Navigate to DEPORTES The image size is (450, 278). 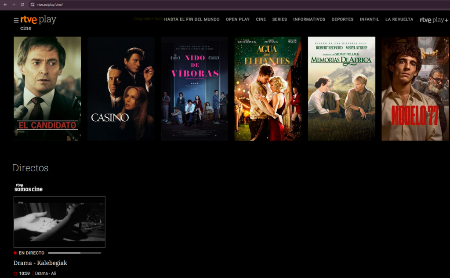pyautogui.click(x=342, y=19)
